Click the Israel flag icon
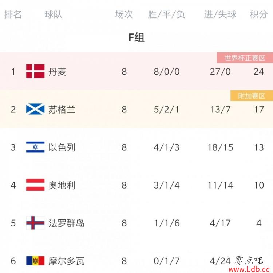 click(35, 147)
